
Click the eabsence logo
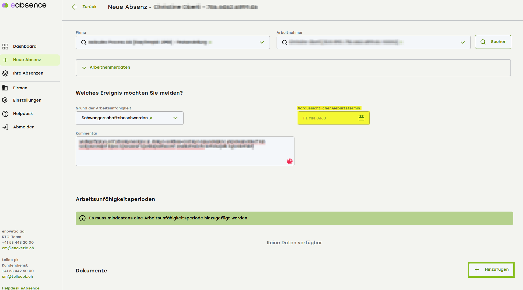coord(24,5)
